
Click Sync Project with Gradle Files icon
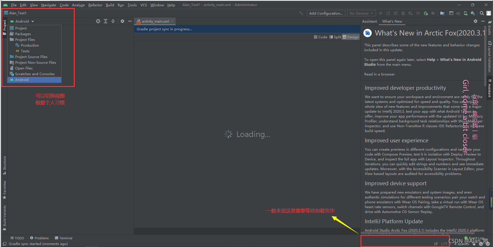458,13
